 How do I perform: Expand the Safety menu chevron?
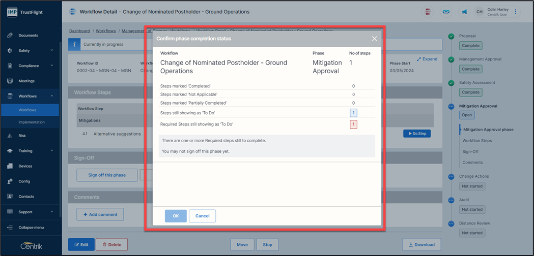point(52,50)
